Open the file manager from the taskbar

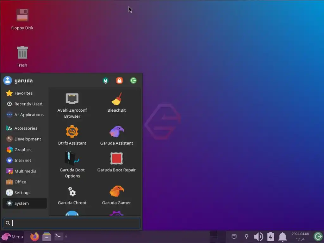coord(47,237)
